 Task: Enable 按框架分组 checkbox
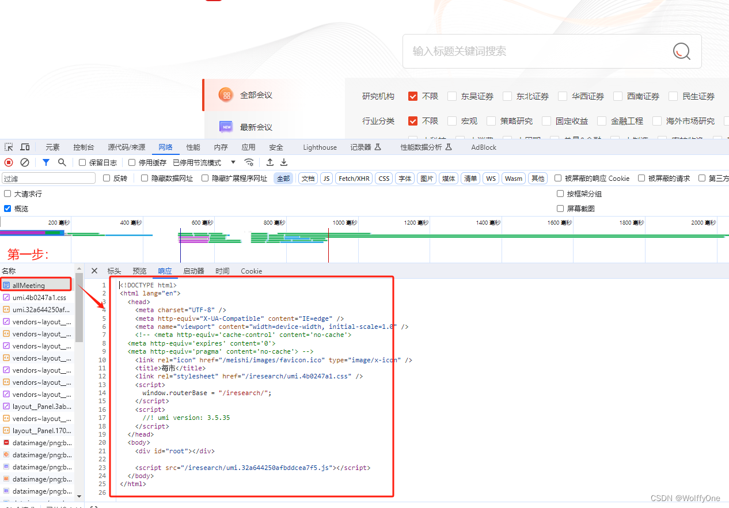point(560,194)
